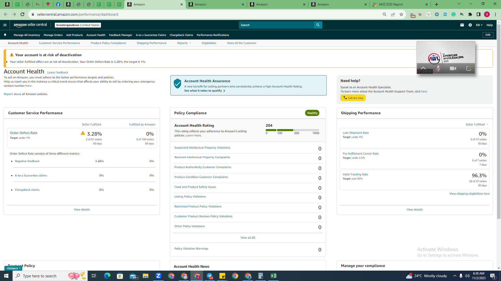Open Voice of the Customer tab
Viewport: 501px width, 281px height.
click(x=242, y=43)
